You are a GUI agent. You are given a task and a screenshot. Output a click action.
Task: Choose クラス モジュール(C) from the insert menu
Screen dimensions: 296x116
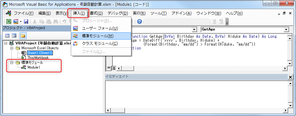[x=101, y=43]
